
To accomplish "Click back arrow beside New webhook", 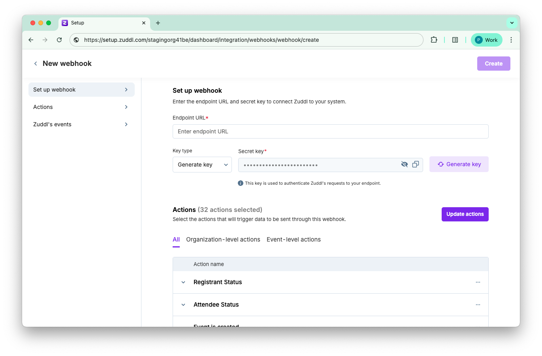I will 36,64.
